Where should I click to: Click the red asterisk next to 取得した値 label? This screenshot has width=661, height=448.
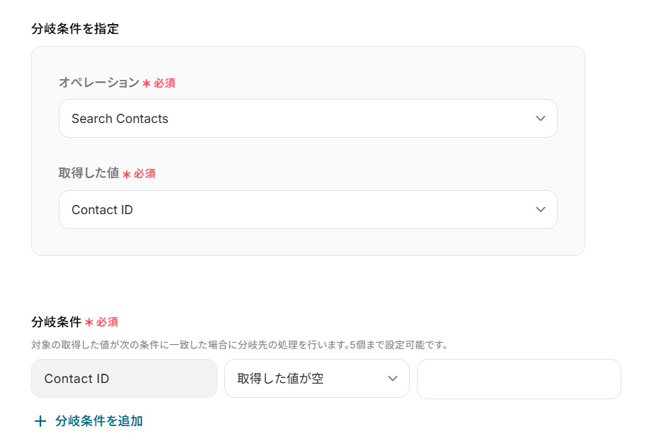(x=127, y=174)
